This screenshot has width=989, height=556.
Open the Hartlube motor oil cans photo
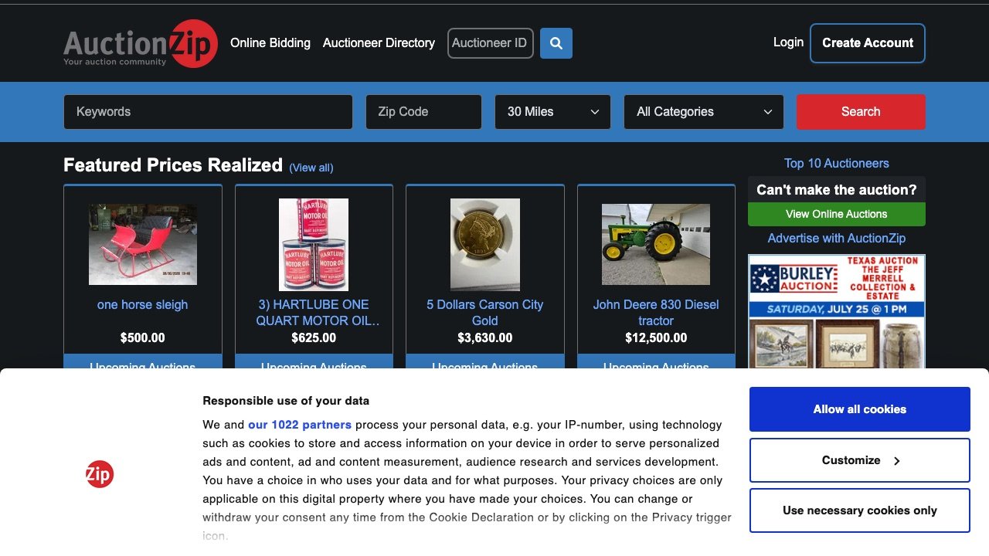coord(314,244)
